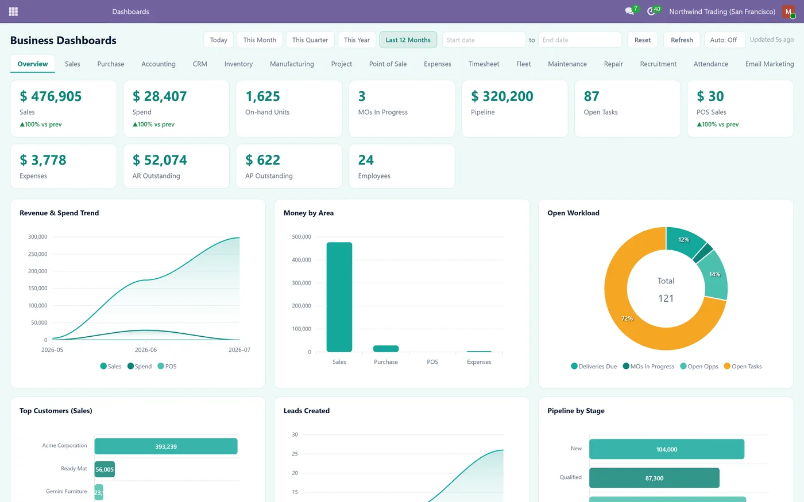804x502 pixels.
Task: Select the Today date filter
Action: pyautogui.click(x=218, y=40)
